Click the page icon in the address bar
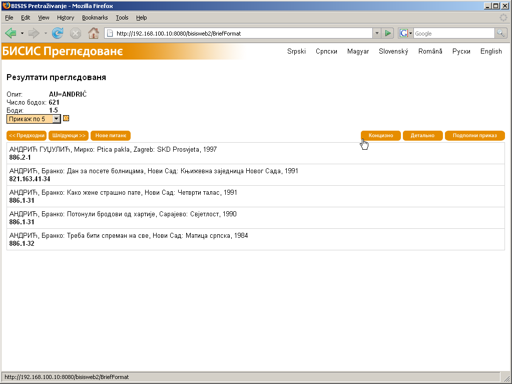Image resolution: width=512 pixels, height=384 pixels. tap(110, 33)
